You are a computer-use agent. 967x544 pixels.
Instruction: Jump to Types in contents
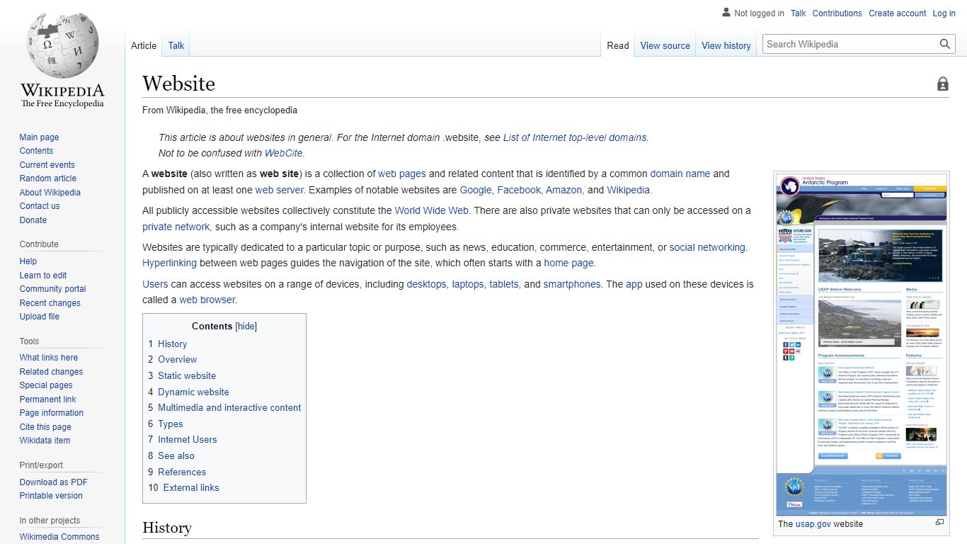[x=170, y=424]
